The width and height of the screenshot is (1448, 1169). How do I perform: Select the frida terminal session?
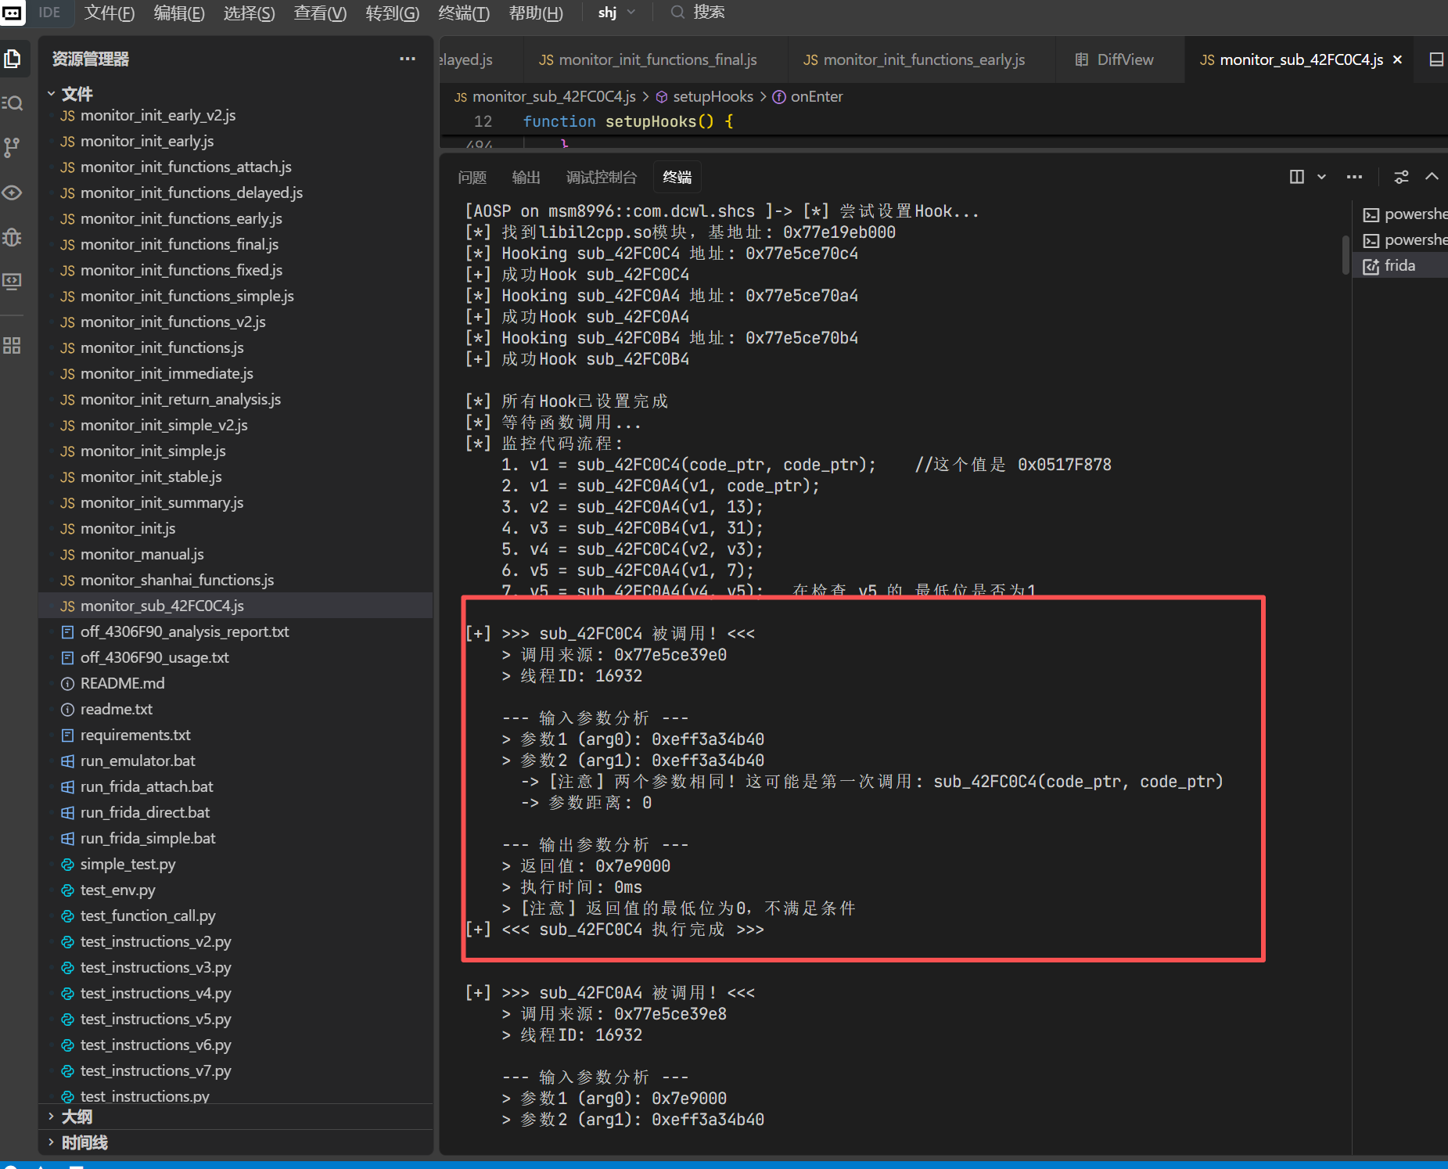[1399, 266]
